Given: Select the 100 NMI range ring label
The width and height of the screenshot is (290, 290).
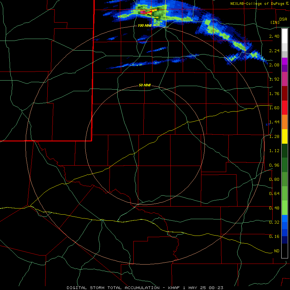Looking at the screenshot, I should tap(145, 25).
